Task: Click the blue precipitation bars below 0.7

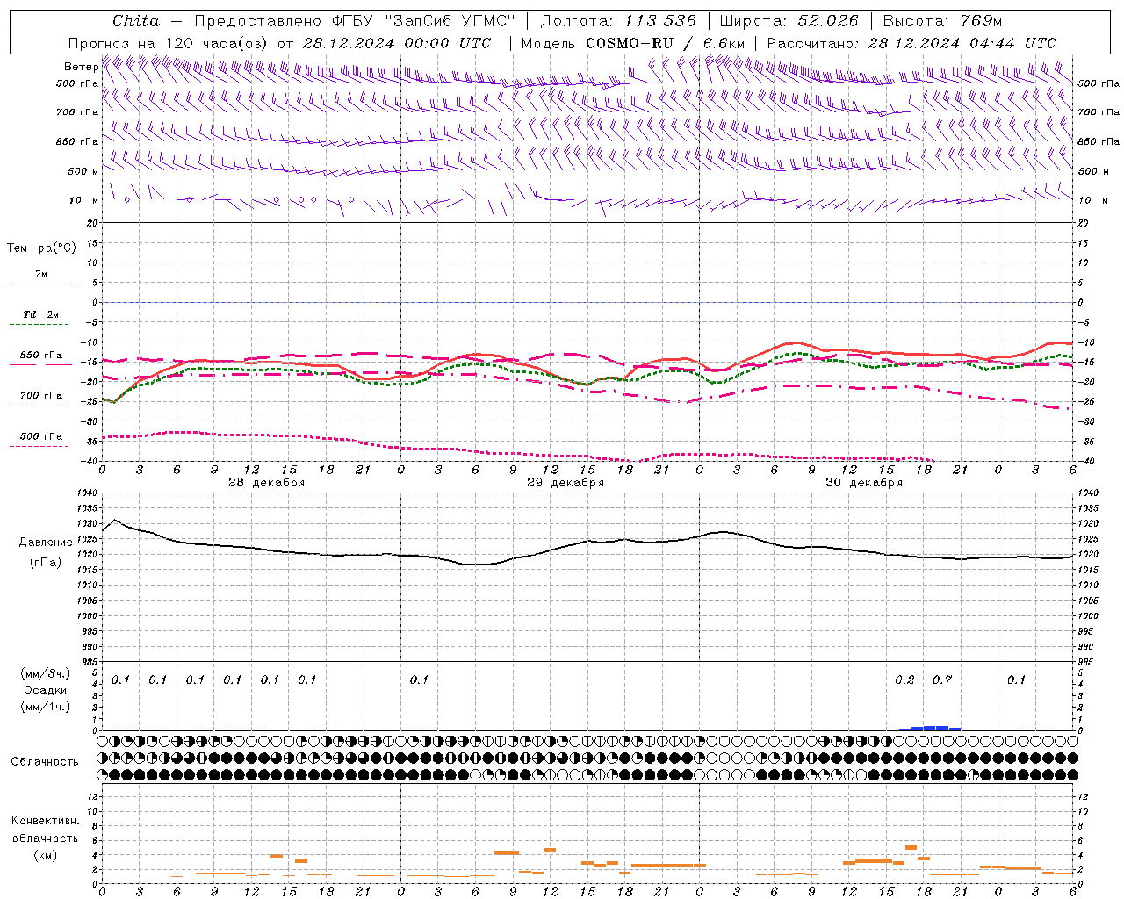Action: coord(930,728)
